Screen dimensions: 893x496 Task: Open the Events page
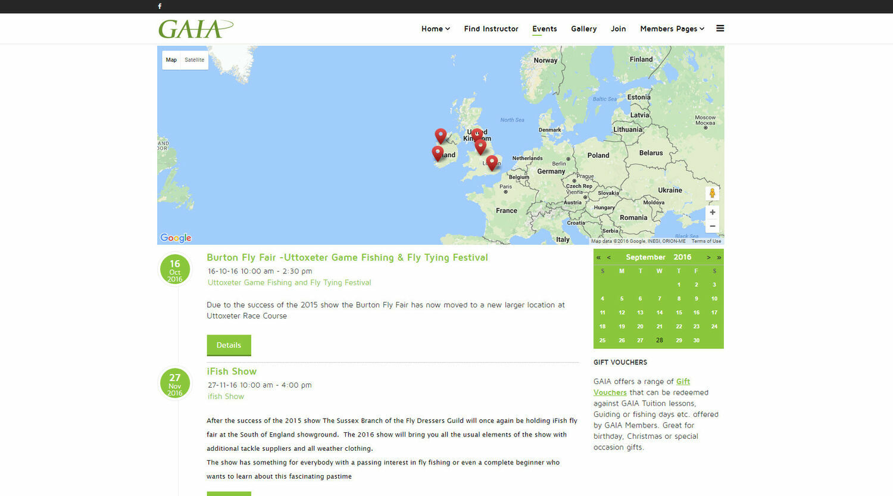click(545, 29)
